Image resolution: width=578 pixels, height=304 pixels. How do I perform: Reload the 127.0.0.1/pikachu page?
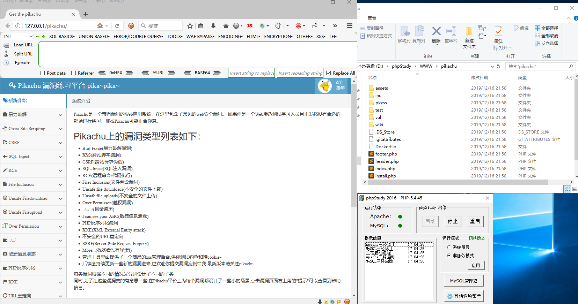(x=117, y=26)
